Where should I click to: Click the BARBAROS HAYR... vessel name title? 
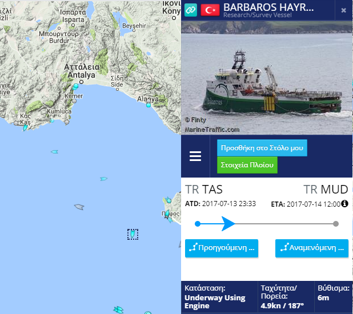click(x=268, y=7)
